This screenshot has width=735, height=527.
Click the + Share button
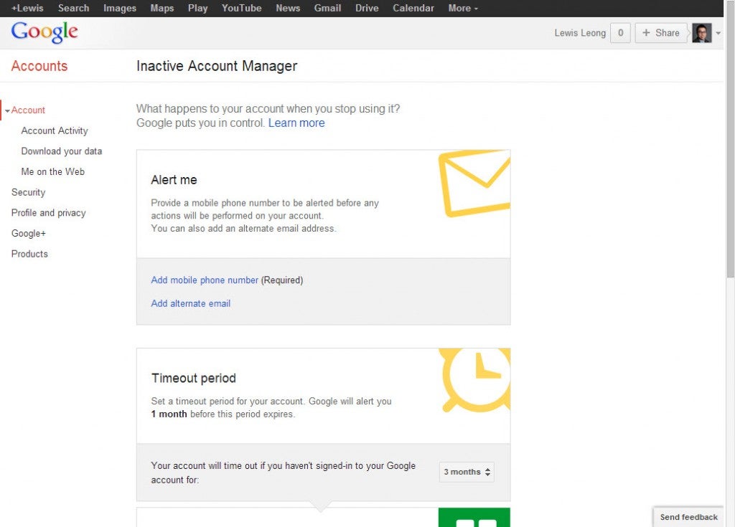point(660,33)
